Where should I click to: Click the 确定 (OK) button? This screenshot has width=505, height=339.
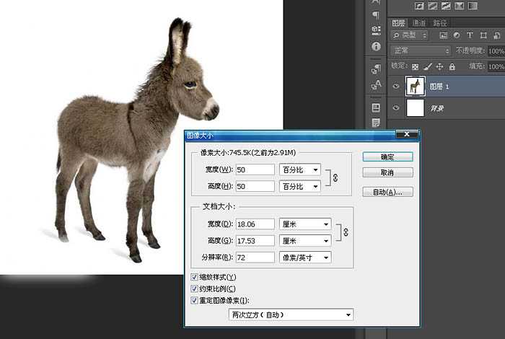click(x=388, y=157)
